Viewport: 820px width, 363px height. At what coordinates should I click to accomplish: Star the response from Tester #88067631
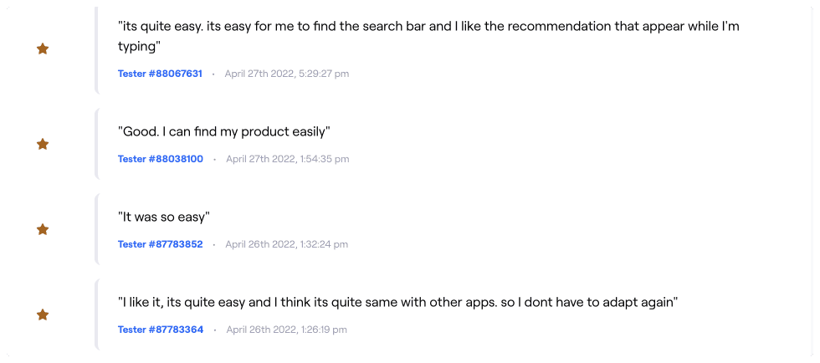click(x=43, y=49)
